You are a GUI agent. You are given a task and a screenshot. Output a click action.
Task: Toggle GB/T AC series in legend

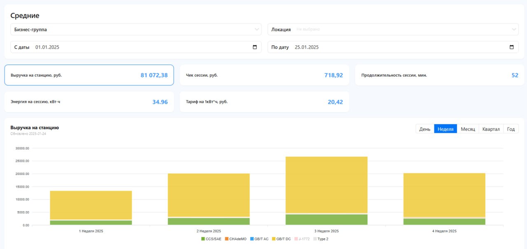point(259,239)
